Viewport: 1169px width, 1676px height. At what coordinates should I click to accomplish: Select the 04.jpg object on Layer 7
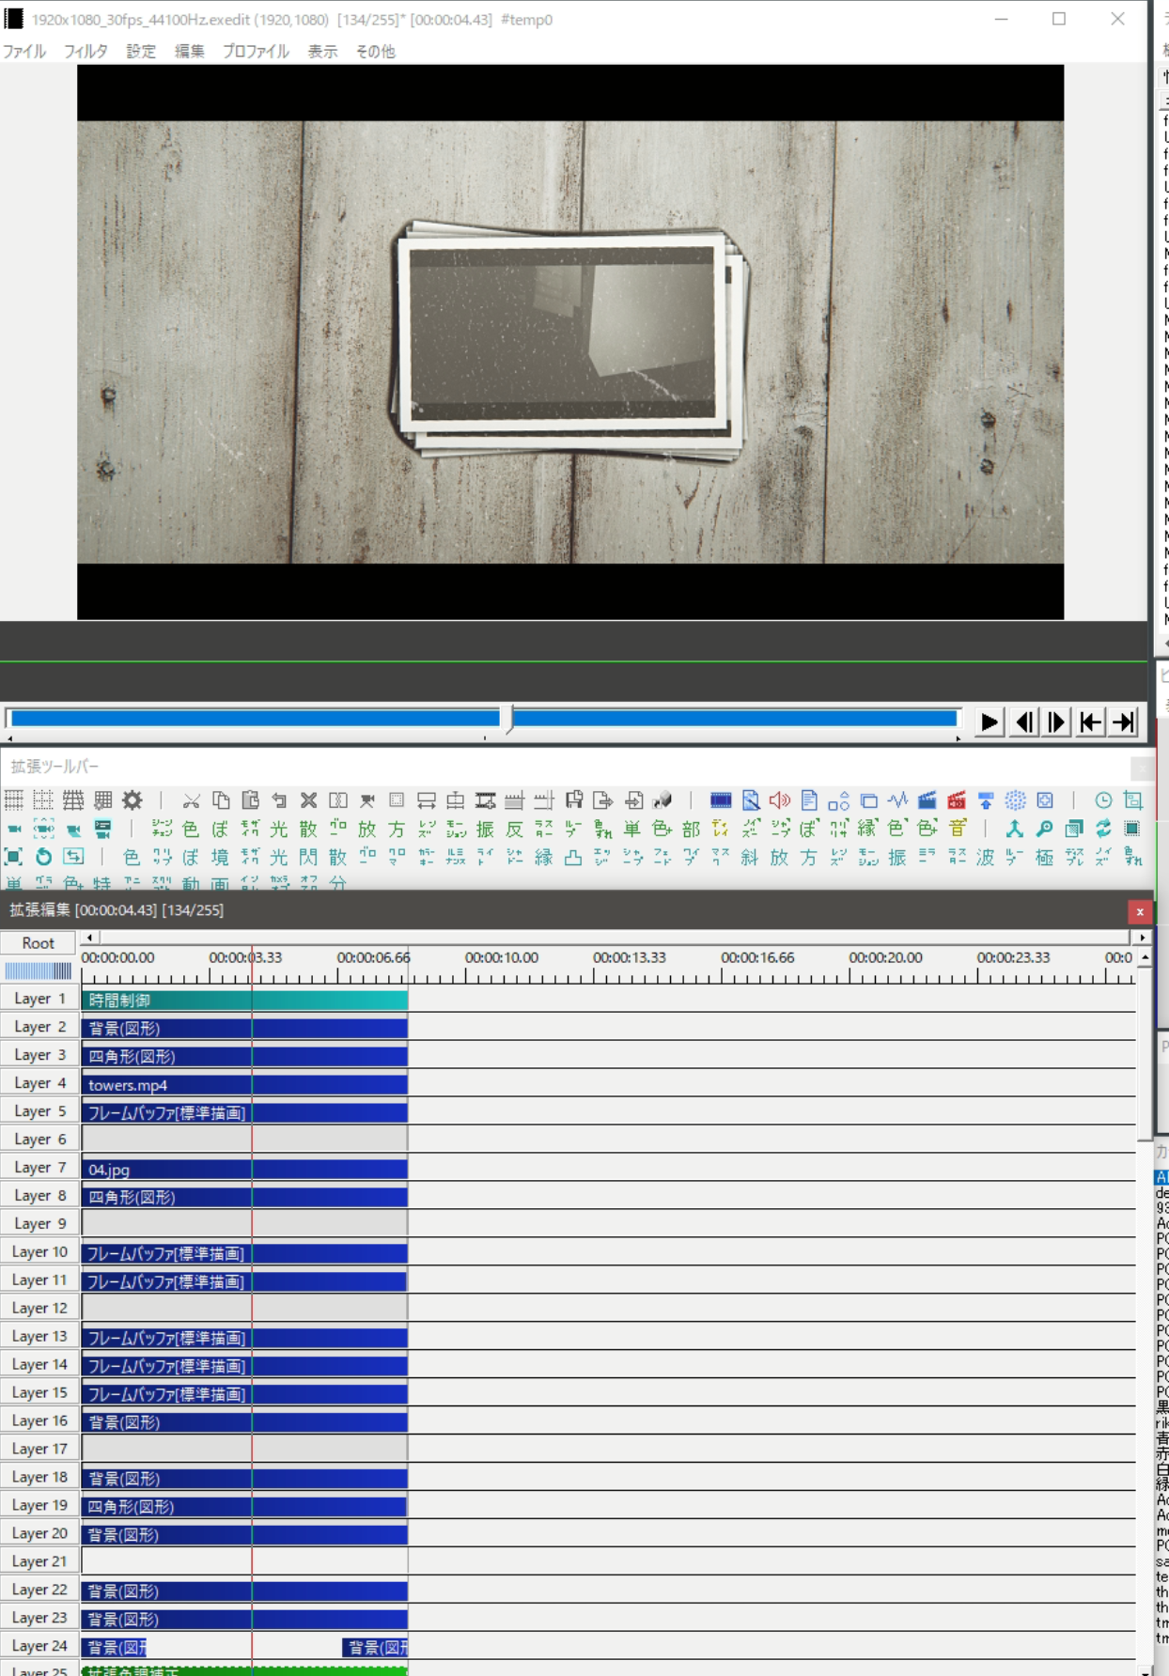(x=244, y=1169)
